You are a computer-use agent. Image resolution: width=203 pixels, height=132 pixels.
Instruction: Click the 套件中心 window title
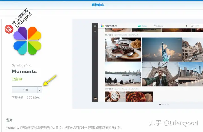(98, 5)
